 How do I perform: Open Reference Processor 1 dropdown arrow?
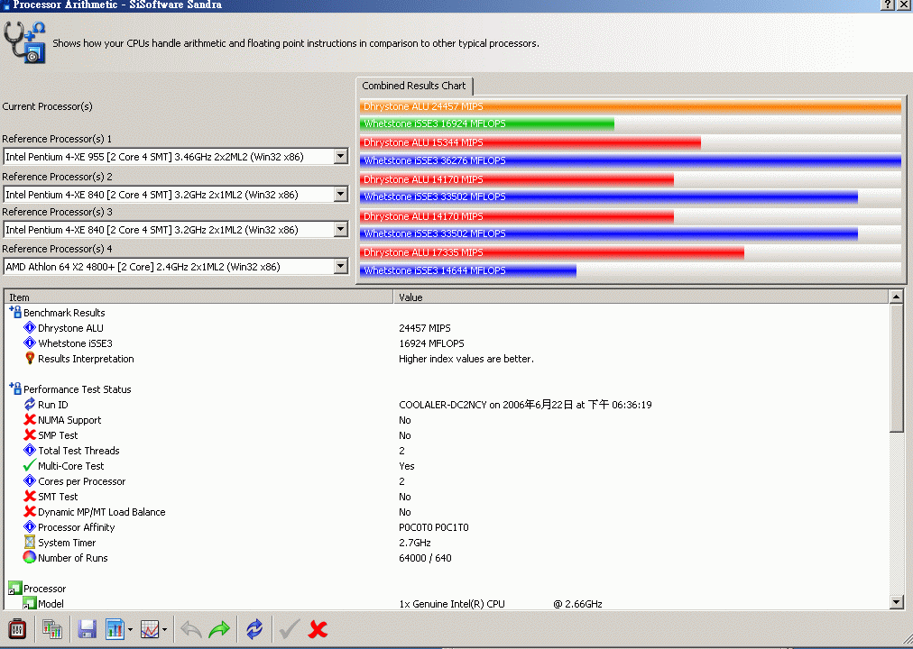pyautogui.click(x=341, y=157)
